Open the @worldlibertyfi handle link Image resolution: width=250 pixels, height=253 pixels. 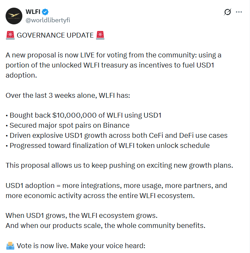coord(48,20)
